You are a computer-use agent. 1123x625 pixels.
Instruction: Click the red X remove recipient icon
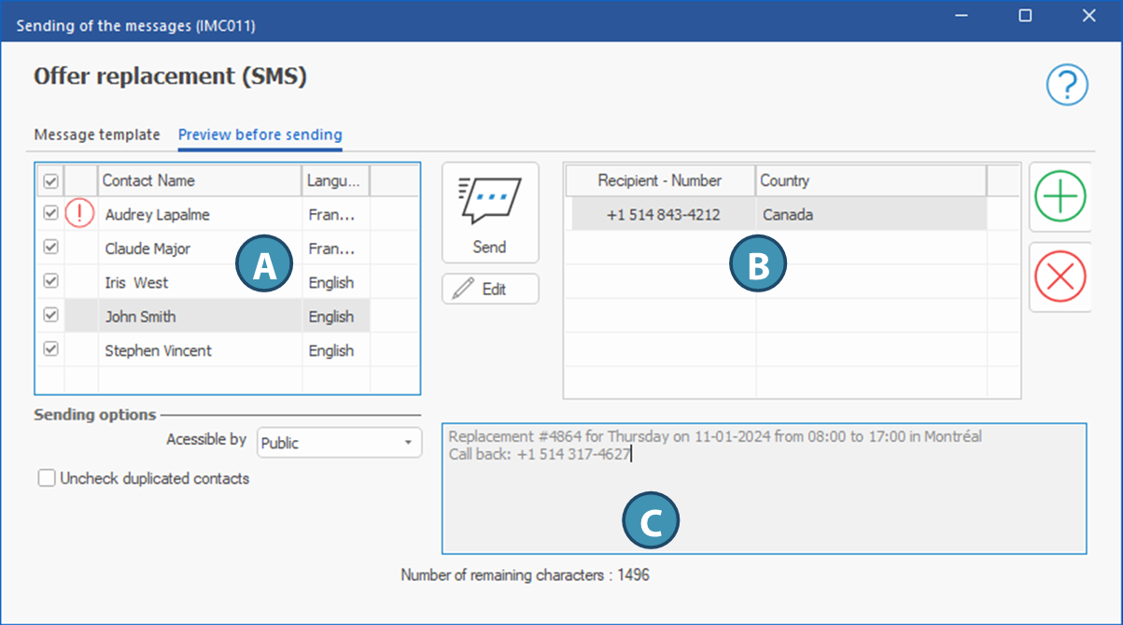point(1060,277)
